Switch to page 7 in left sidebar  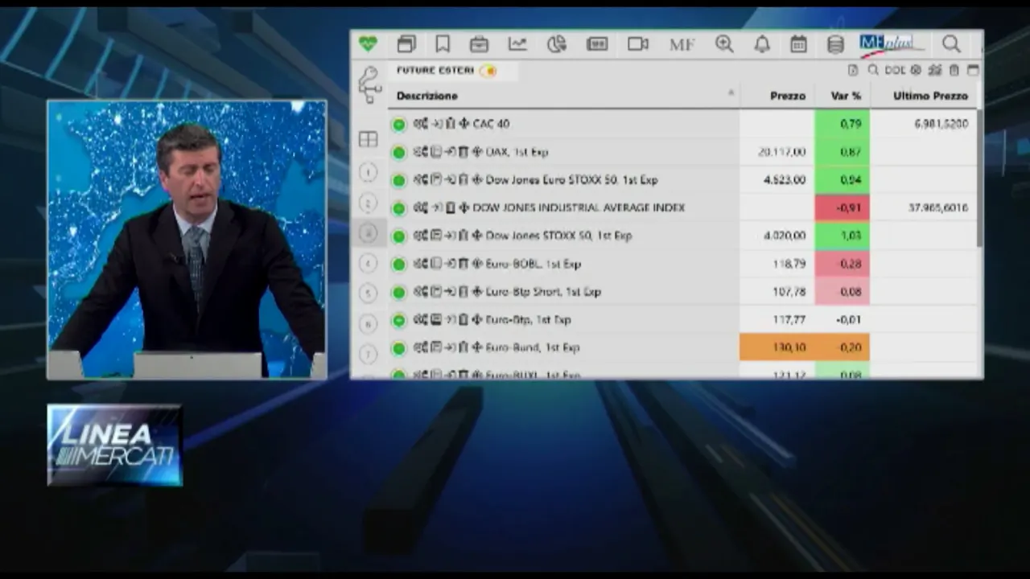pos(368,353)
